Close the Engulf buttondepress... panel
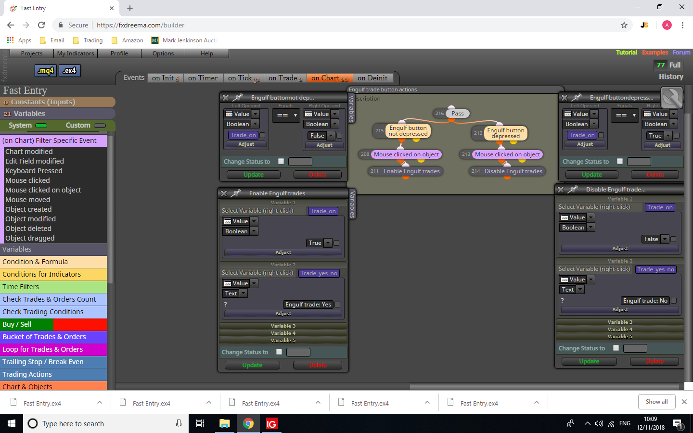This screenshot has height=433, width=693. tap(565, 98)
